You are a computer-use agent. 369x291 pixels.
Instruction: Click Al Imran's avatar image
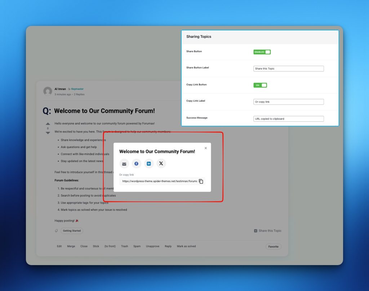click(x=48, y=91)
